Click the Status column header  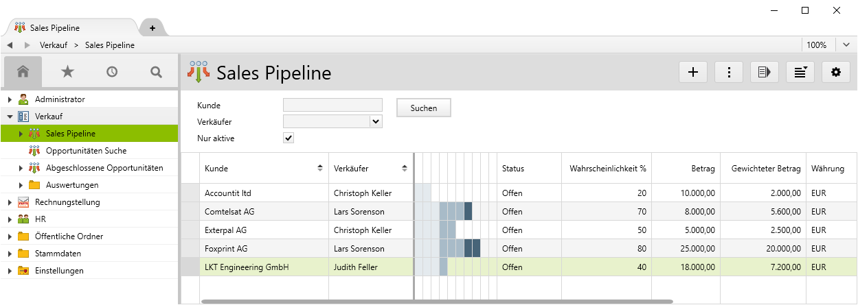coord(529,168)
